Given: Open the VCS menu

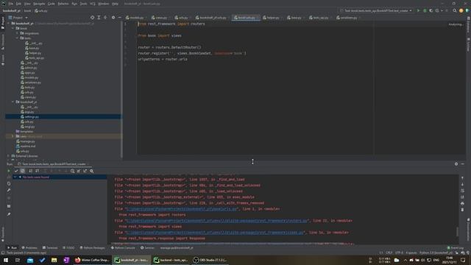Looking at the screenshot, I should tap(93, 4).
